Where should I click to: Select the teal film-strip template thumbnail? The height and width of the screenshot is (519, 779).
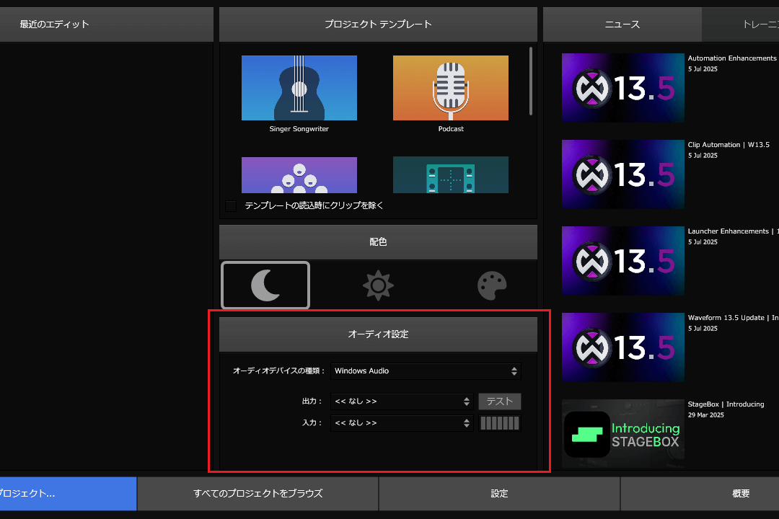450,174
